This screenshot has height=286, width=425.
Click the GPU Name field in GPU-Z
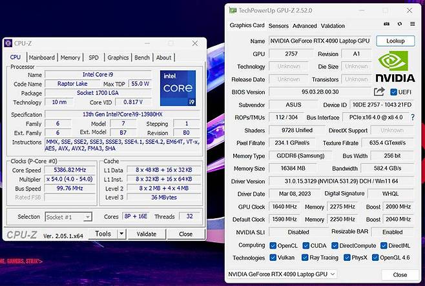(320, 41)
